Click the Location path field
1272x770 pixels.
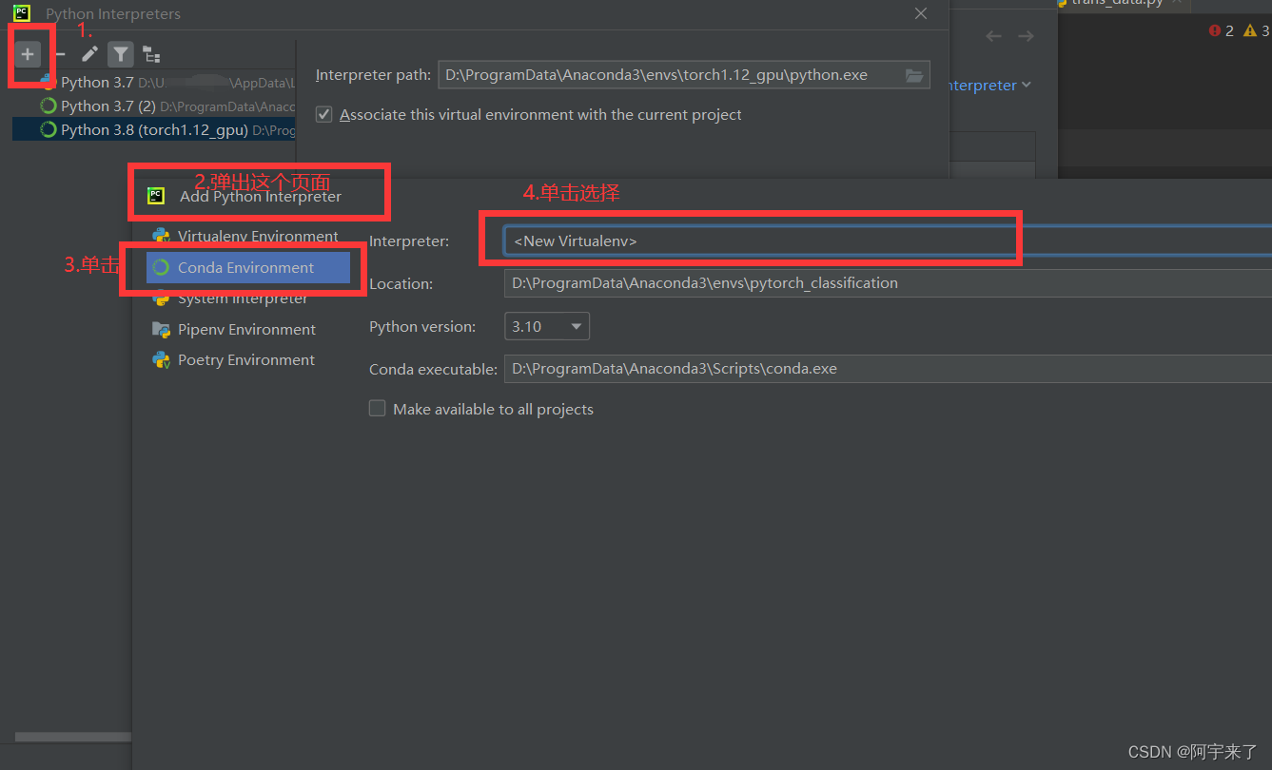(x=888, y=283)
